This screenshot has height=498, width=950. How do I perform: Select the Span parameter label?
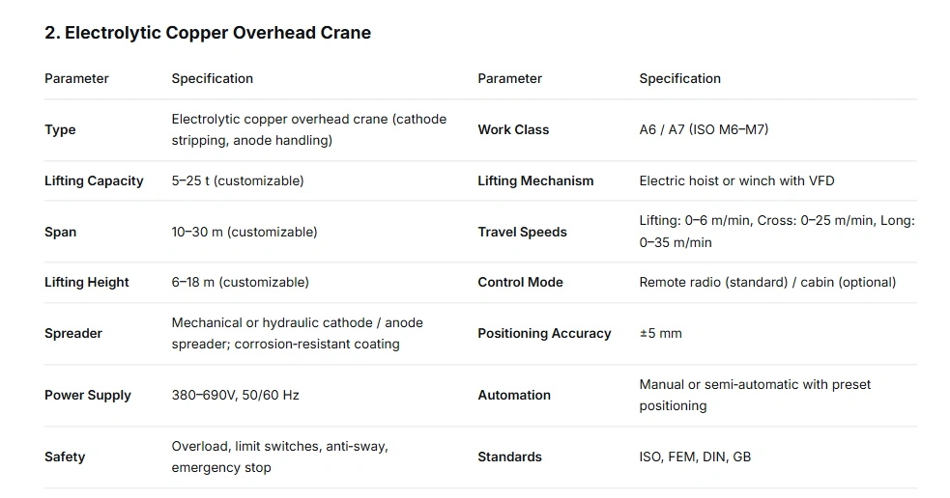click(60, 232)
